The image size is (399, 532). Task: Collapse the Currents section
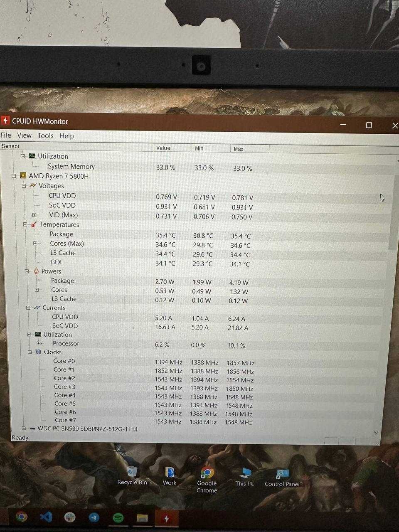[x=28, y=308]
